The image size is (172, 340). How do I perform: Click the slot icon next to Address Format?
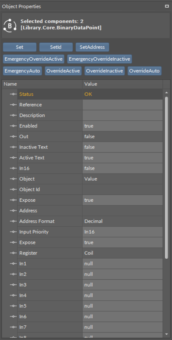(x=14, y=221)
